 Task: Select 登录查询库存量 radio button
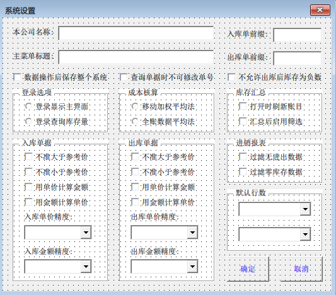tap(28, 122)
